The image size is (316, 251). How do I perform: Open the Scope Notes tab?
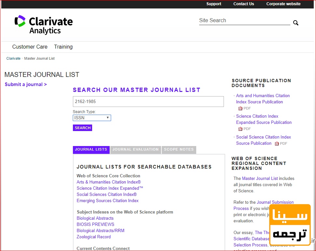tap(179, 150)
